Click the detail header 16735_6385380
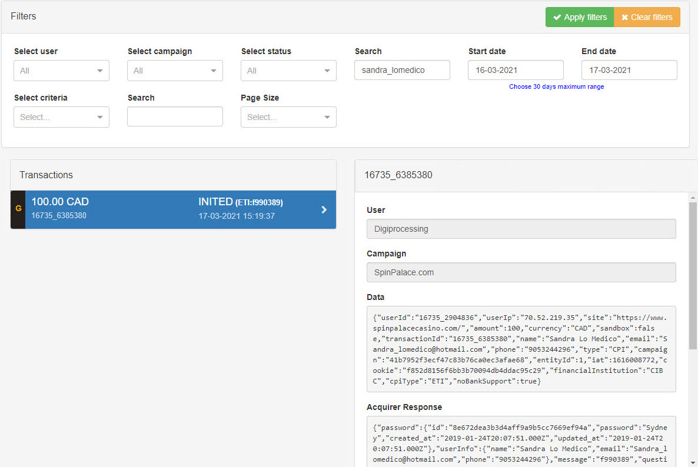 pyautogui.click(x=398, y=175)
